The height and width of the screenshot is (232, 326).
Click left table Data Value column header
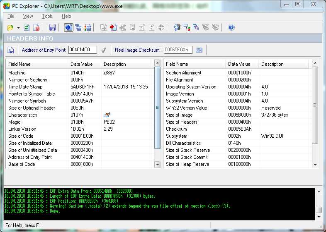[85, 64]
